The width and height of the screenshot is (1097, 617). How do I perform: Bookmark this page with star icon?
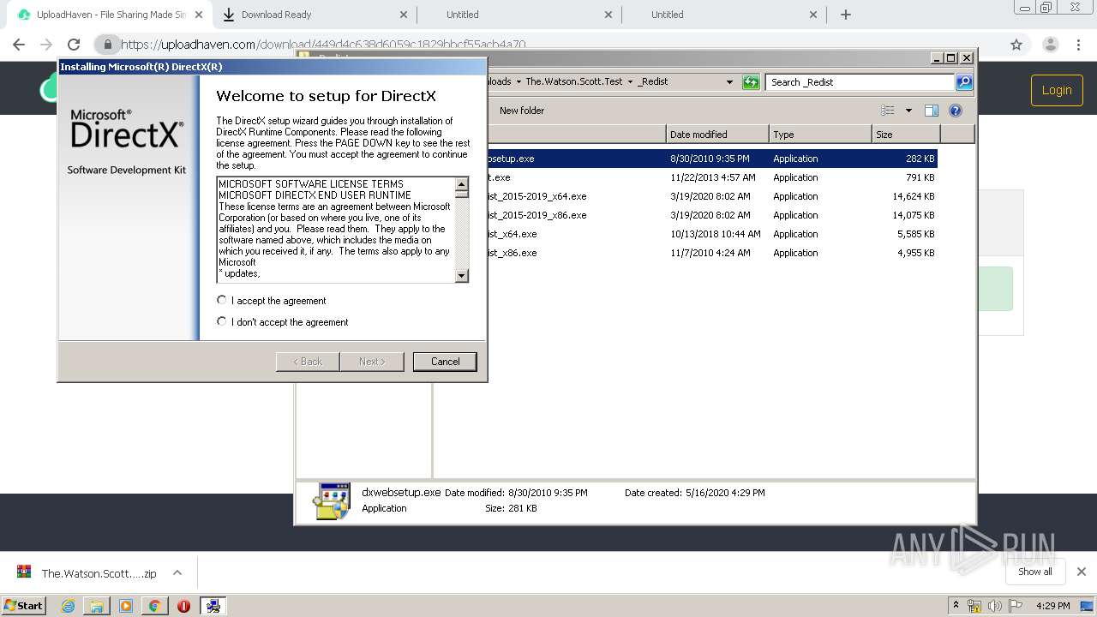pyautogui.click(x=1016, y=45)
